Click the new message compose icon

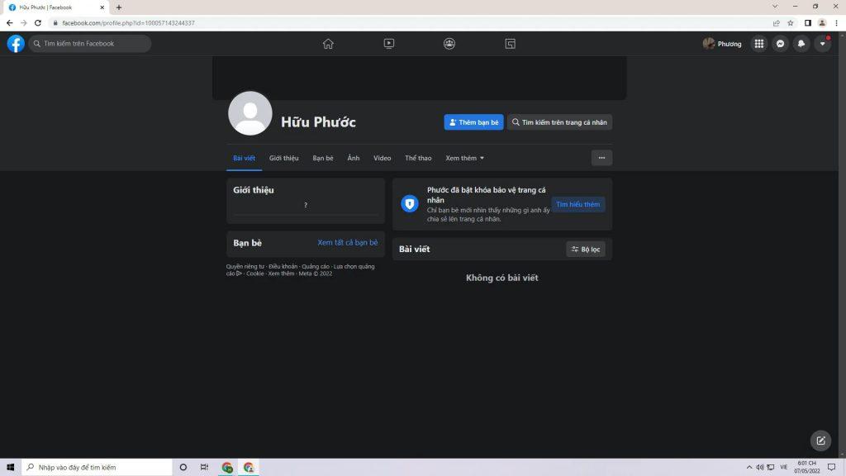[x=820, y=440]
